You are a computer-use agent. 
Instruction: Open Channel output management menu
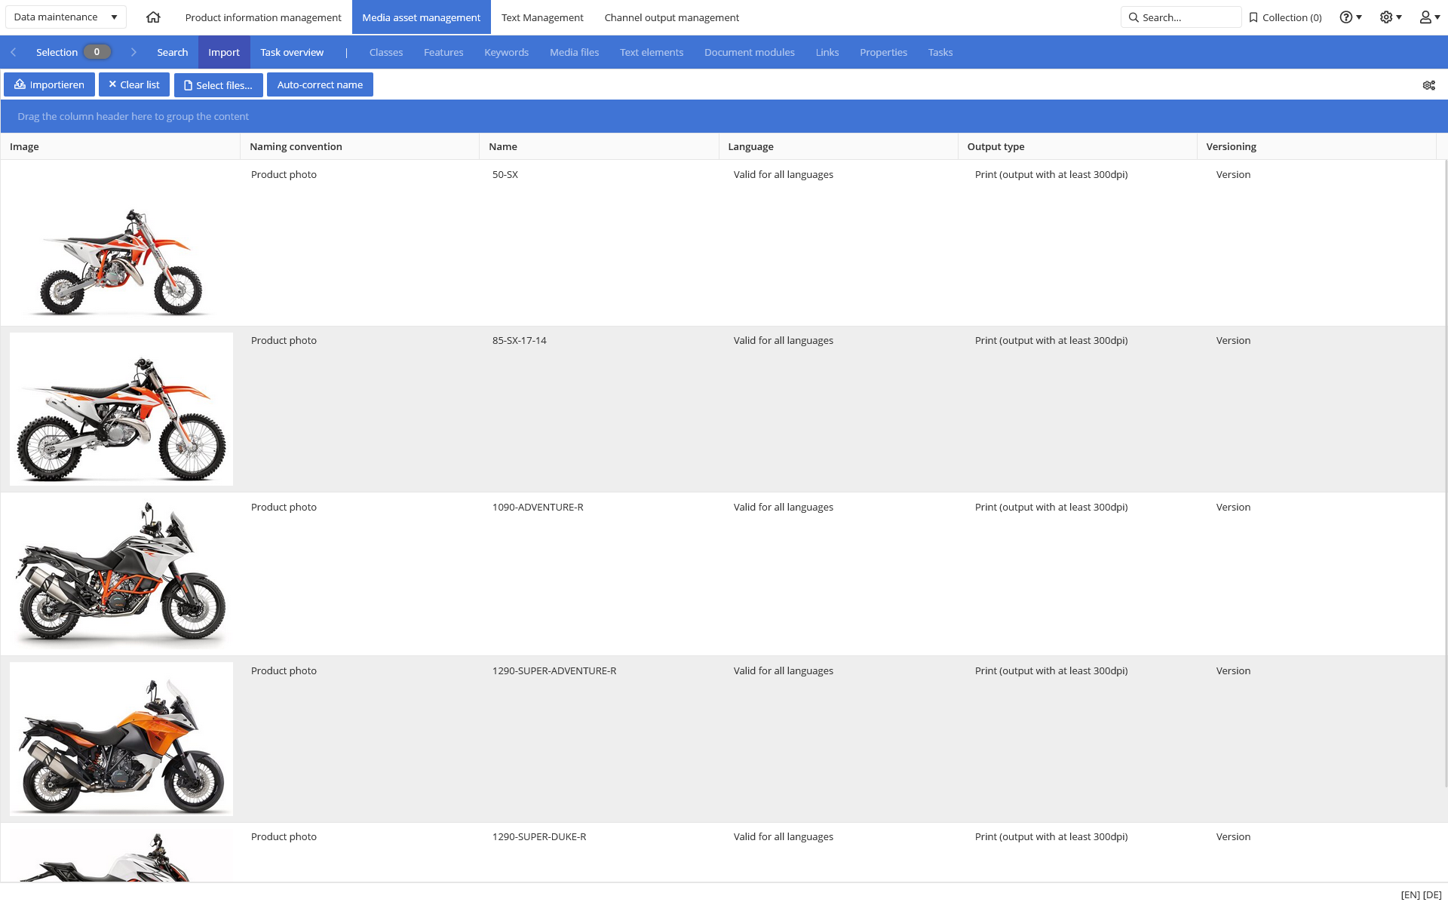tap(671, 17)
